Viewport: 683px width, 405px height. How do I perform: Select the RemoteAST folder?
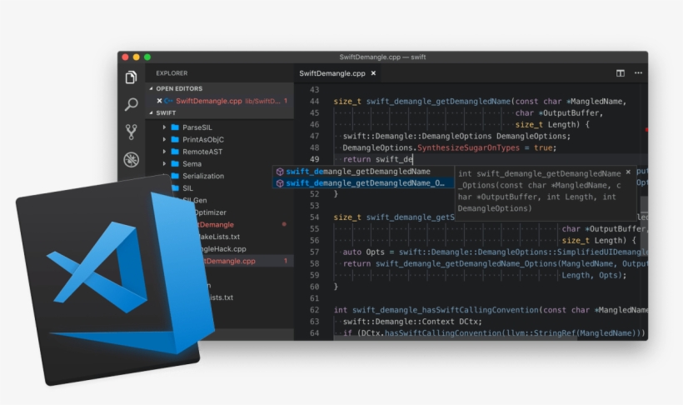202,152
